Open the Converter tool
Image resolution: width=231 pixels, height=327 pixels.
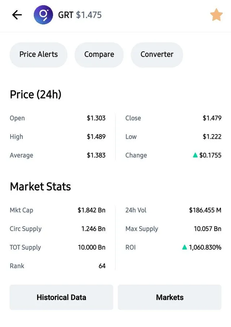pyautogui.click(x=157, y=55)
